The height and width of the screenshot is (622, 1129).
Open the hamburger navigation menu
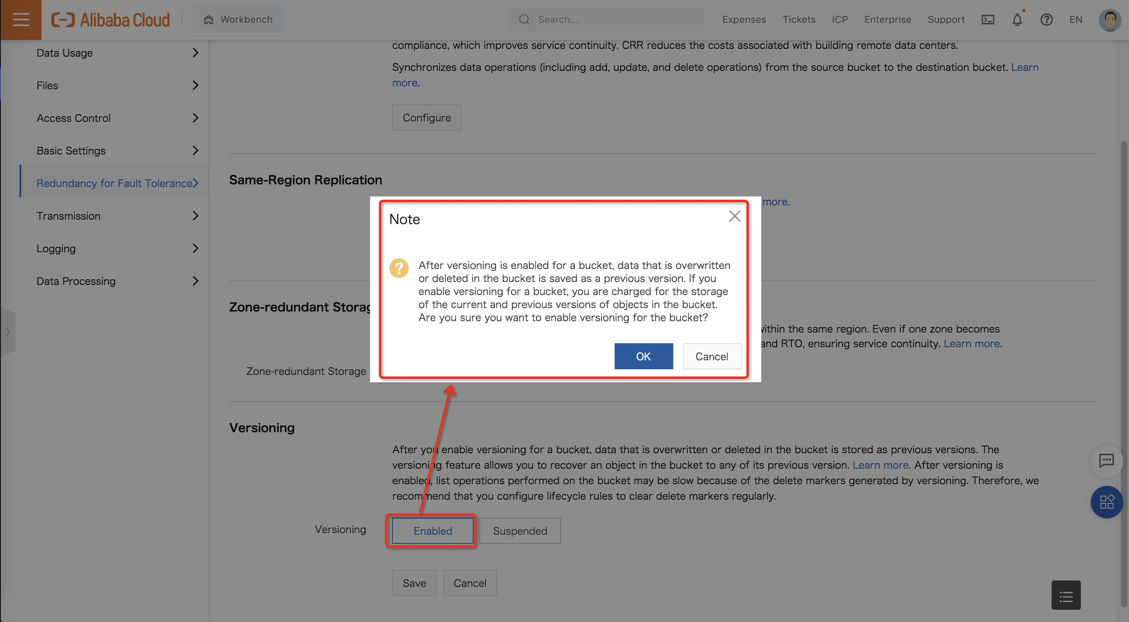coord(21,20)
